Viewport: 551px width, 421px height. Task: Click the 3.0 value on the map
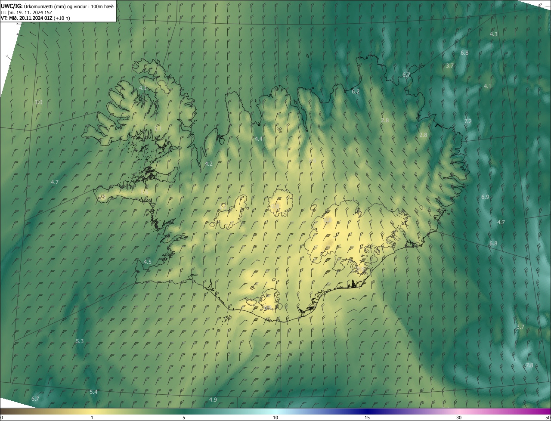coord(38,102)
